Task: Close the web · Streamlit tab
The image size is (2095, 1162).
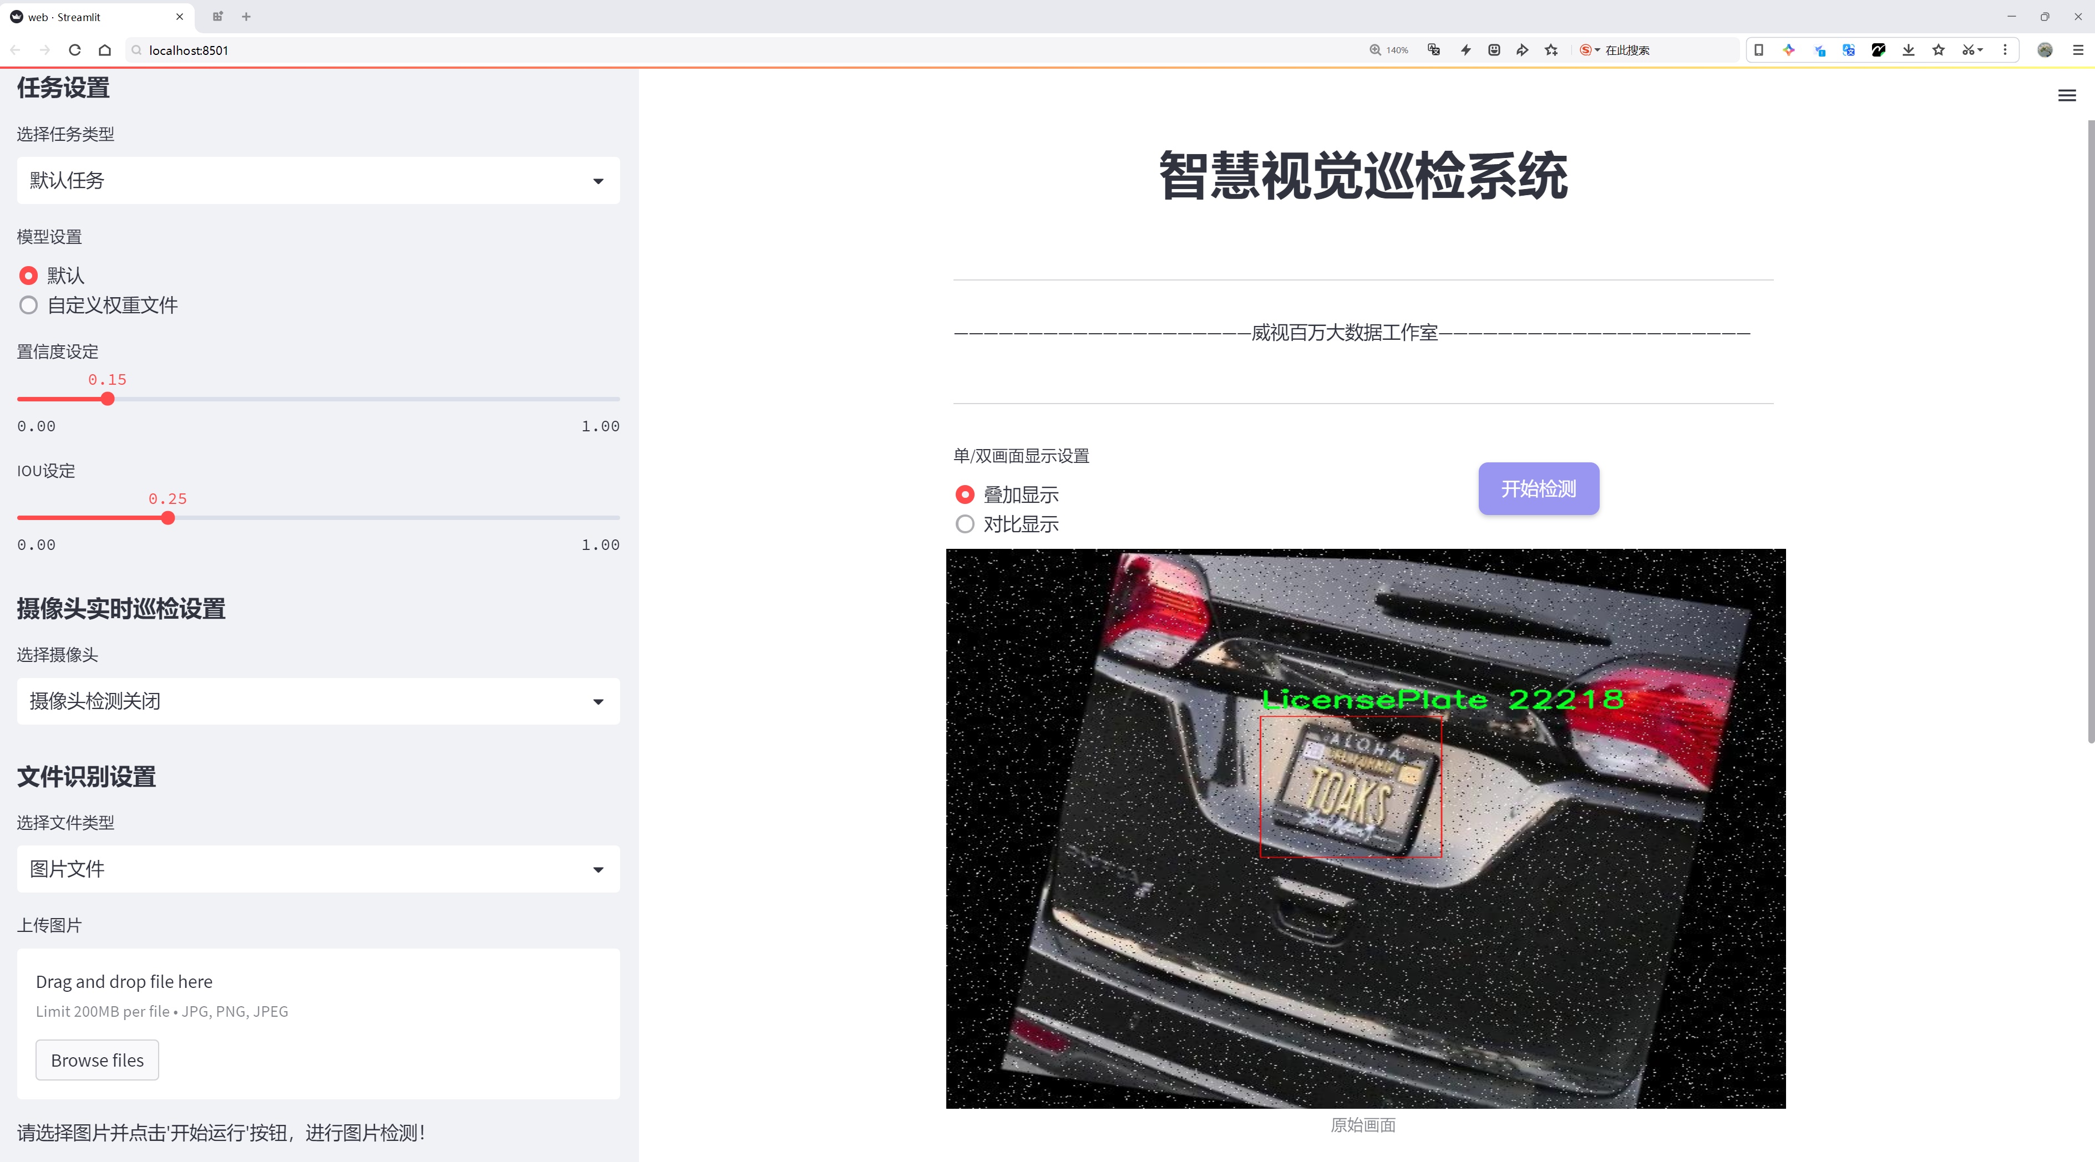Action: coord(180,16)
